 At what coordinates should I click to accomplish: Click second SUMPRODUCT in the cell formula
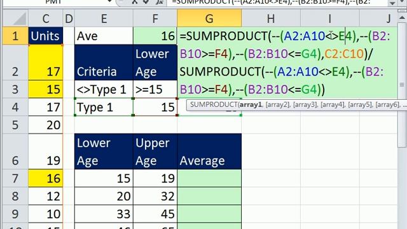[x=221, y=71]
